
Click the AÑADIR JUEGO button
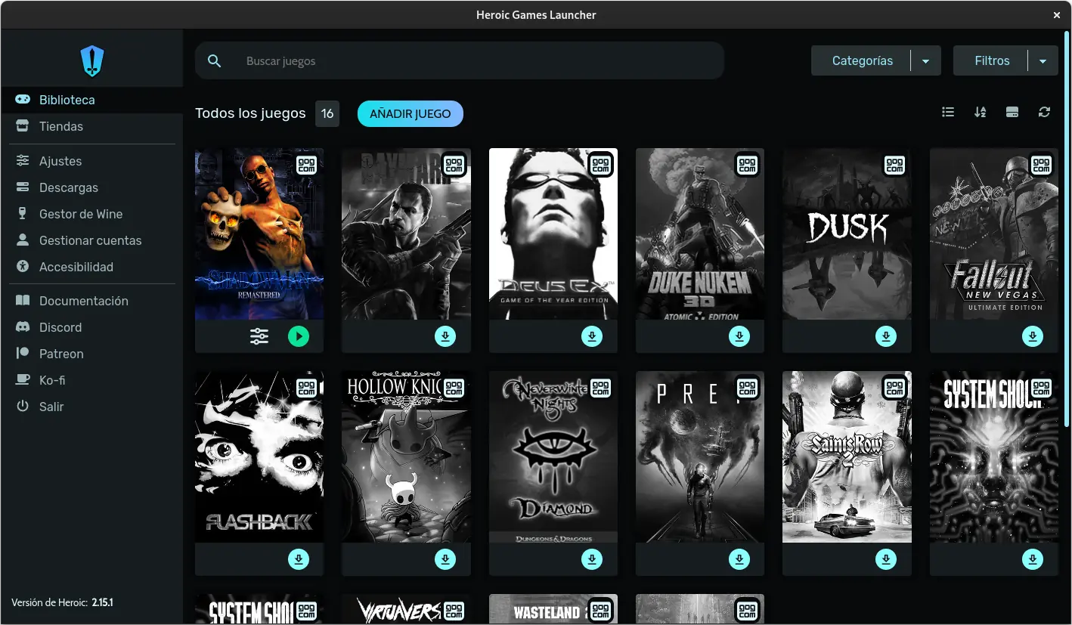411,114
